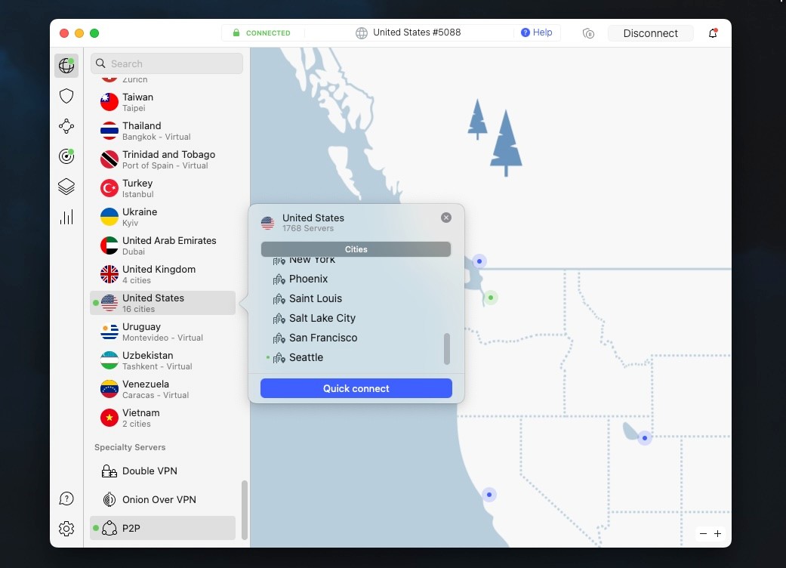The height and width of the screenshot is (568, 786).
Task: Click the United Kingdom flag icon
Action: coord(109,274)
